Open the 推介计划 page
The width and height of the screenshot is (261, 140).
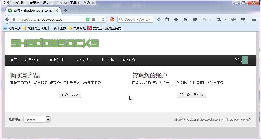click(x=129, y=60)
